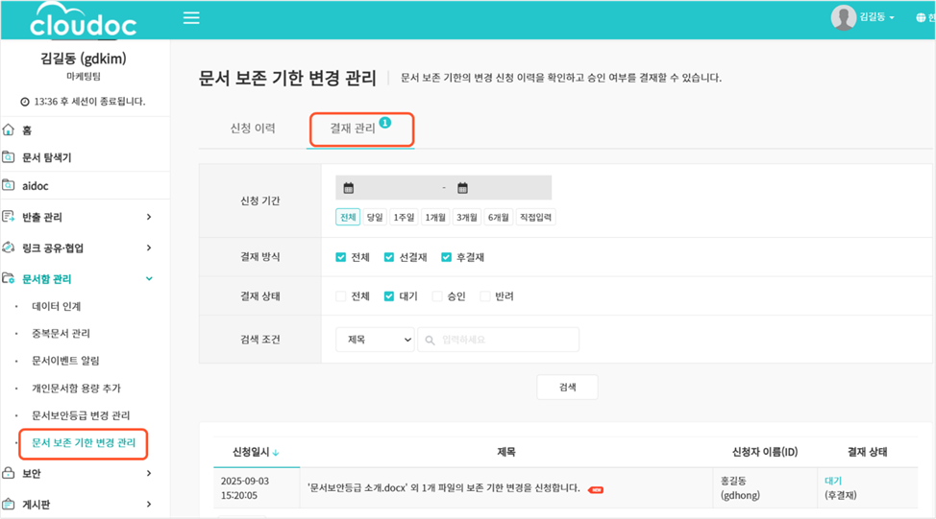Open the 제목 search condition dropdown
This screenshot has height=519, width=936.
click(375, 340)
